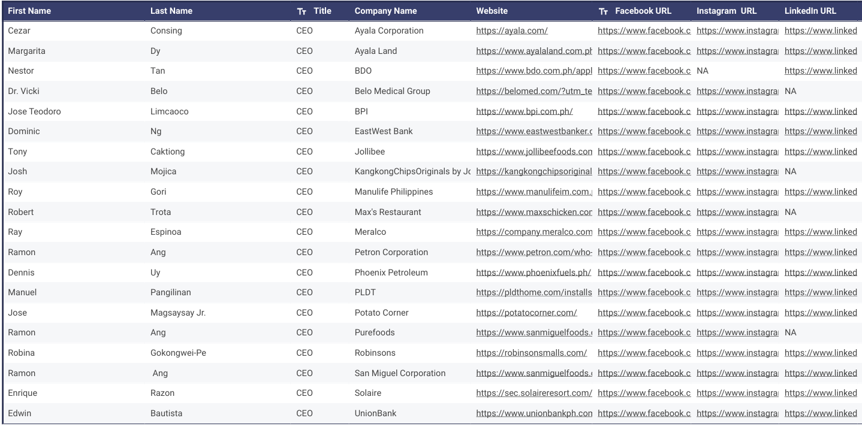The width and height of the screenshot is (862, 427).
Task: Open Instagram link in Max's Restaurant row
Action: (737, 212)
